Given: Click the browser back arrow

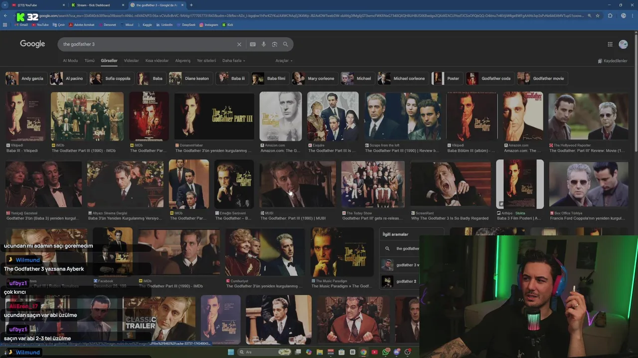Looking at the screenshot, I should (x=5, y=16).
